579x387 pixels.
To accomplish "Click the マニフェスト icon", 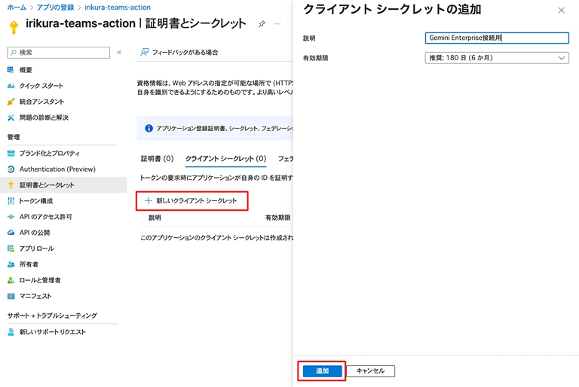I will pos(11,296).
